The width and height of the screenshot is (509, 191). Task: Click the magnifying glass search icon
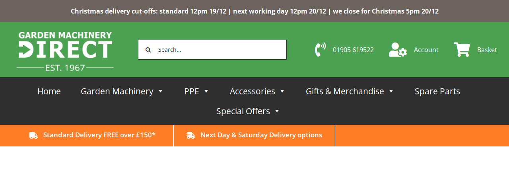(x=148, y=50)
